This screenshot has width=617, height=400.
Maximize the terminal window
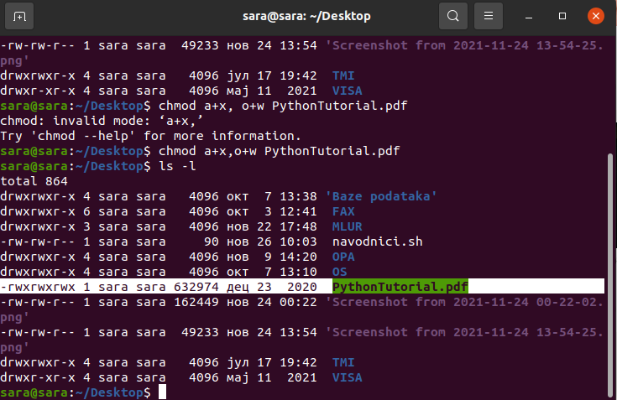point(562,16)
